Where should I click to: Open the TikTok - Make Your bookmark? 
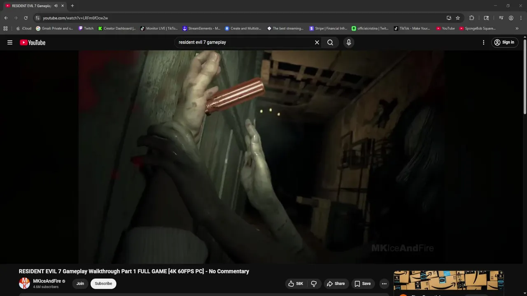(412, 28)
